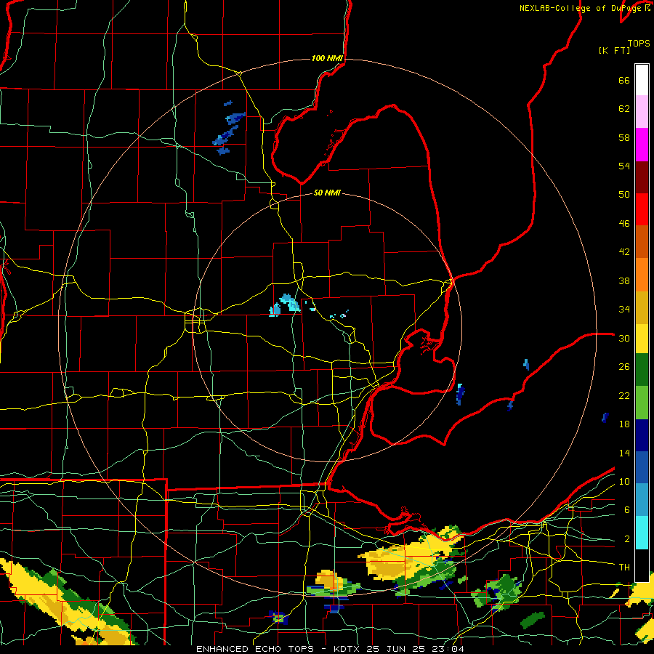
Task: Click the white swatch at top of TOPS scale
Action: coord(642,80)
